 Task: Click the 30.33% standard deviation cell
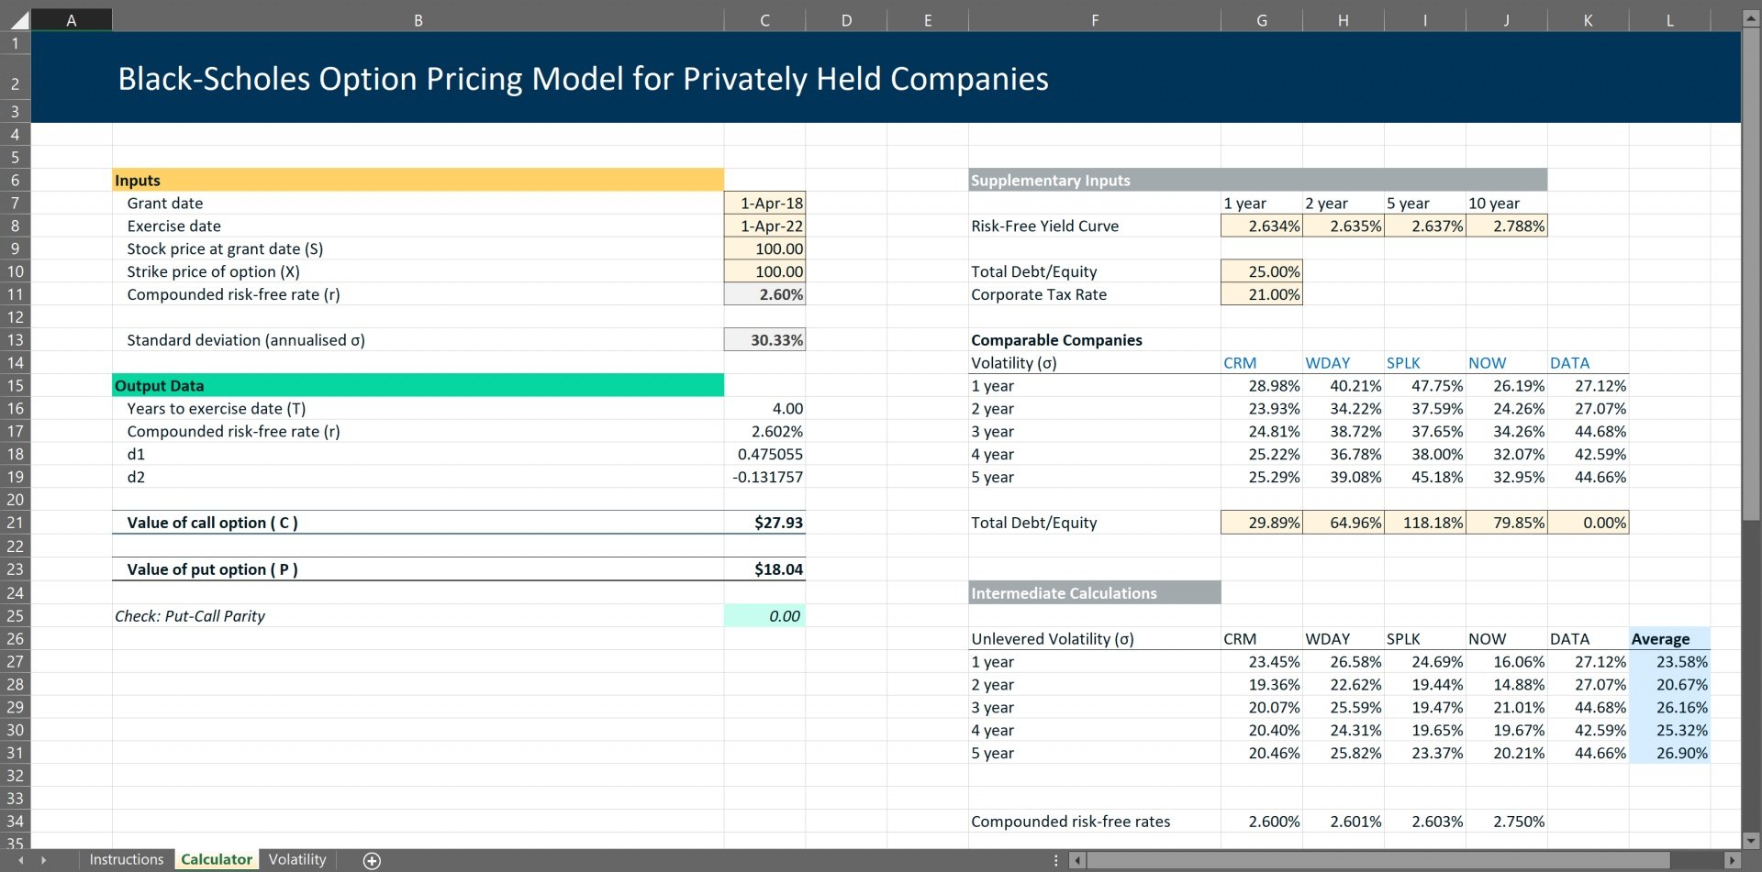[x=764, y=340]
